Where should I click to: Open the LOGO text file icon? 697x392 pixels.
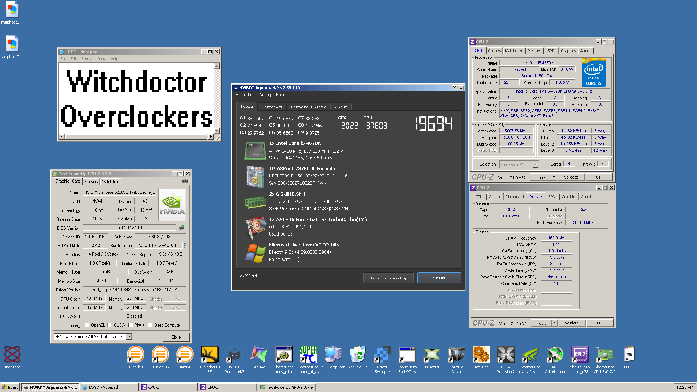click(x=629, y=358)
